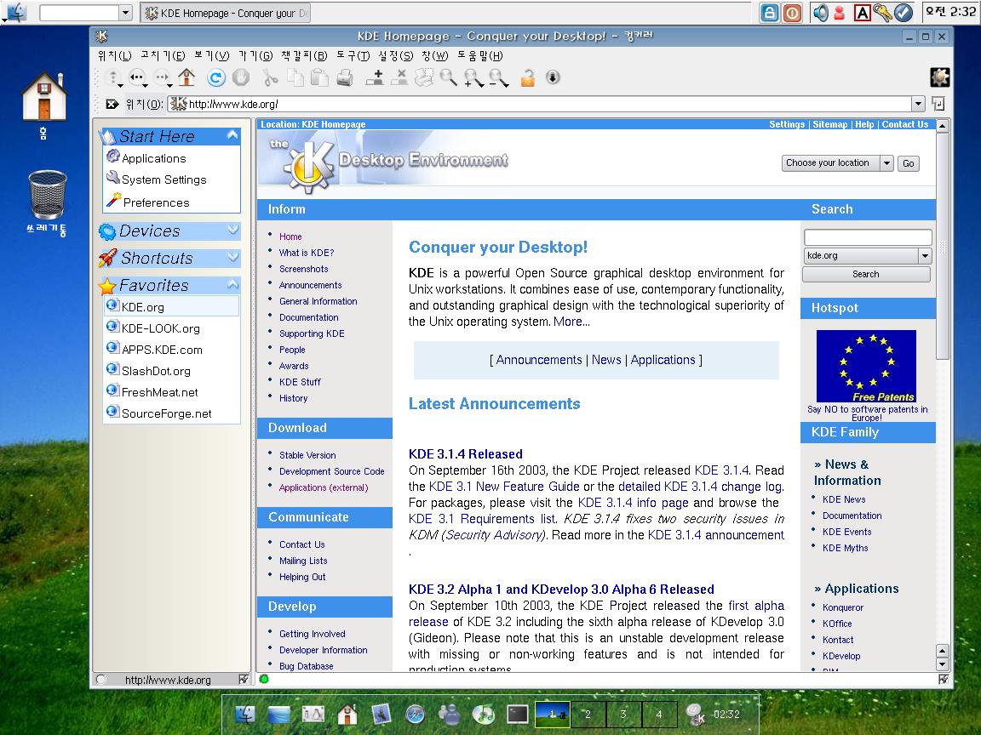Click the scrollbar up arrow of web page
The height and width of the screenshot is (735, 981).
[x=942, y=126]
